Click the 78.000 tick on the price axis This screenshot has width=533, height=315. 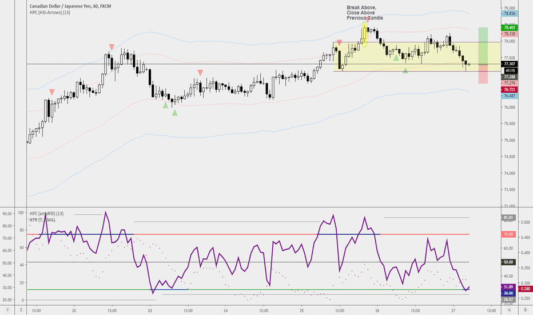click(510, 41)
